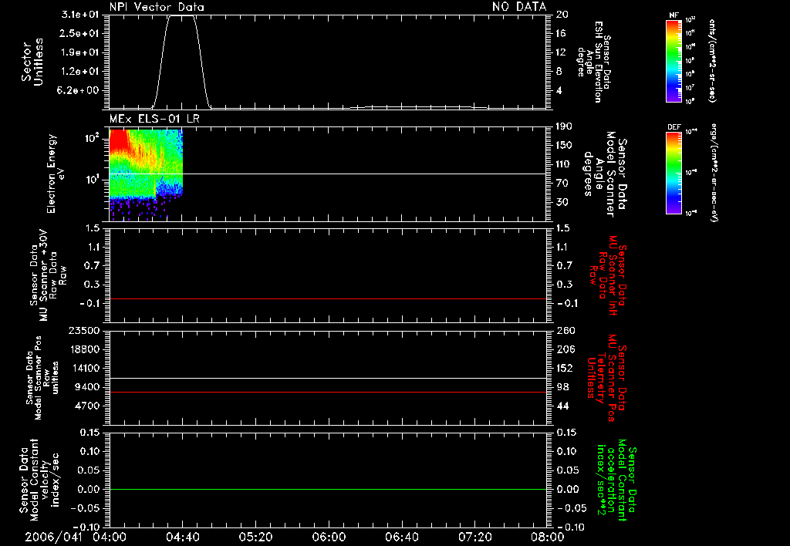
Task: Click the 'Electron Energy eV' axis title
Action: [56, 174]
